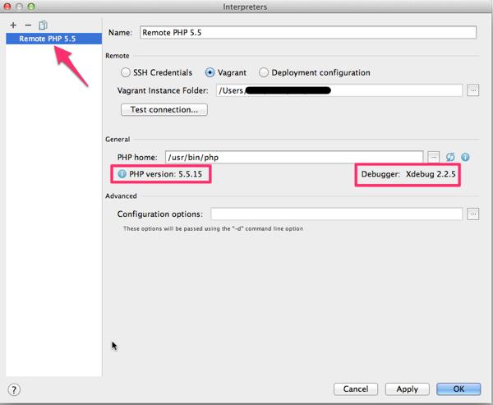This screenshot has width=493, height=405.
Task: Click the info icon beside PHP version
Action: pyautogui.click(x=122, y=174)
